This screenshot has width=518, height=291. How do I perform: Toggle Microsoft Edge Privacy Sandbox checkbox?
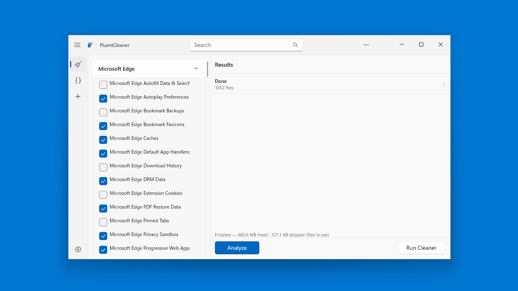point(103,236)
